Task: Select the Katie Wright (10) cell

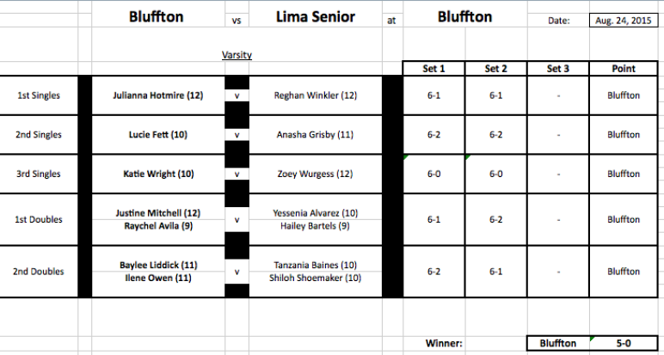Action: click(x=158, y=174)
